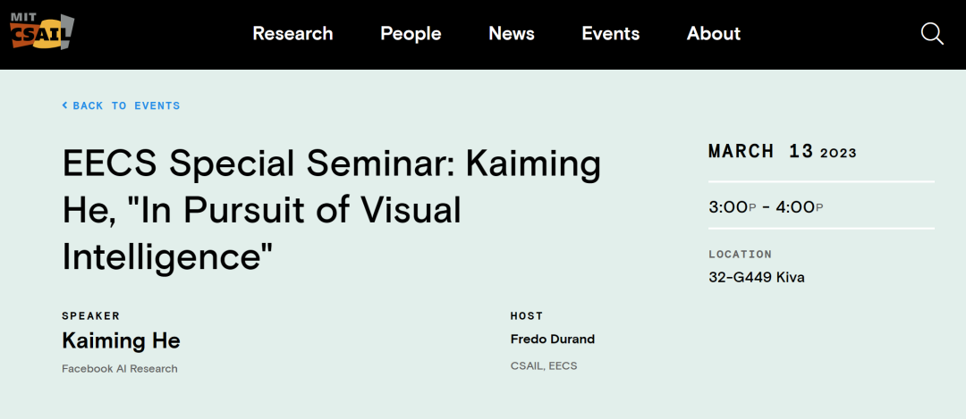Click the Facebook AI Research affiliation
Viewport: 966px width, 419px height.
pos(120,369)
